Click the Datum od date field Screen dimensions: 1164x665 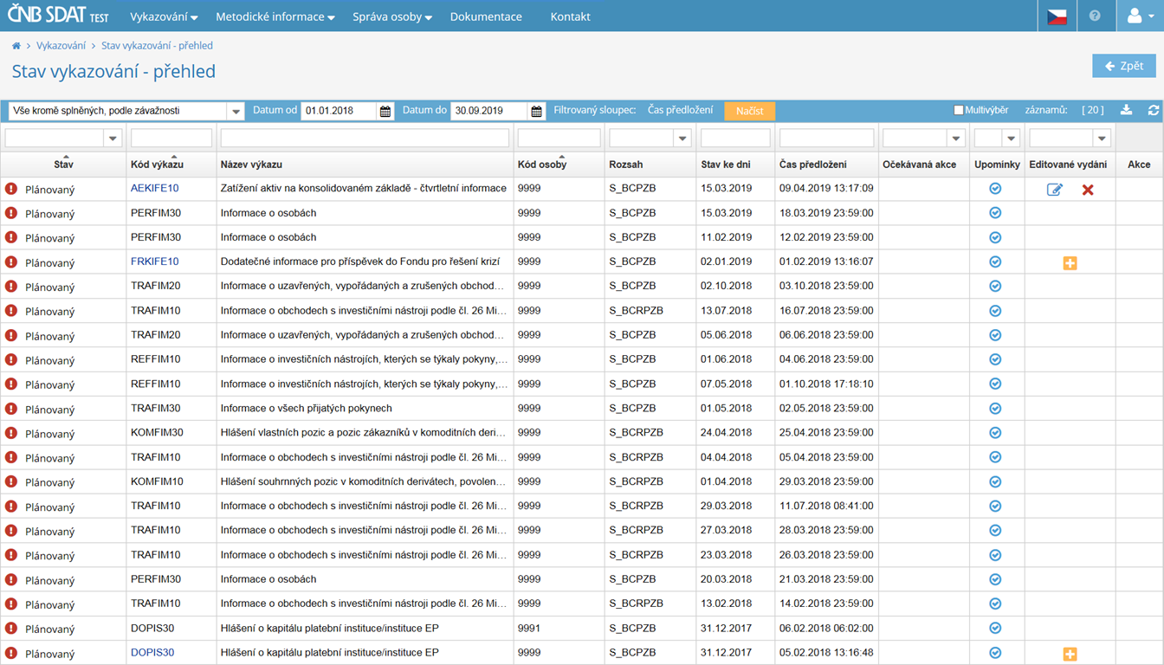click(339, 111)
